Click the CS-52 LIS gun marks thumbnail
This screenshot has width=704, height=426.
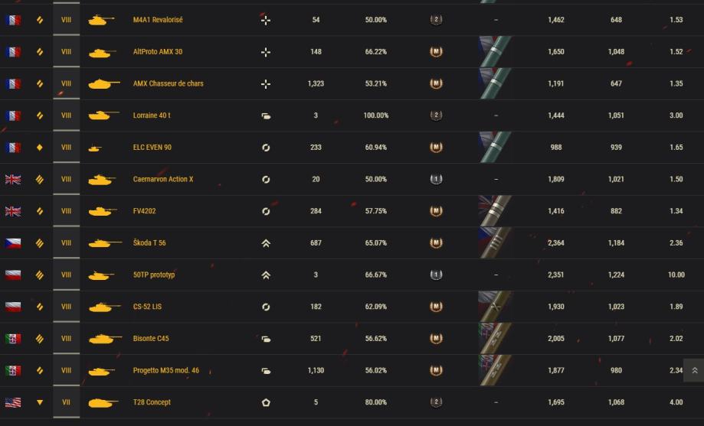(x=495, y=307)
